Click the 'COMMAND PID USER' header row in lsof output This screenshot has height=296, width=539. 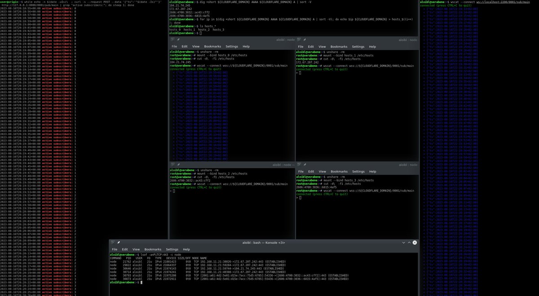(159, 258)
